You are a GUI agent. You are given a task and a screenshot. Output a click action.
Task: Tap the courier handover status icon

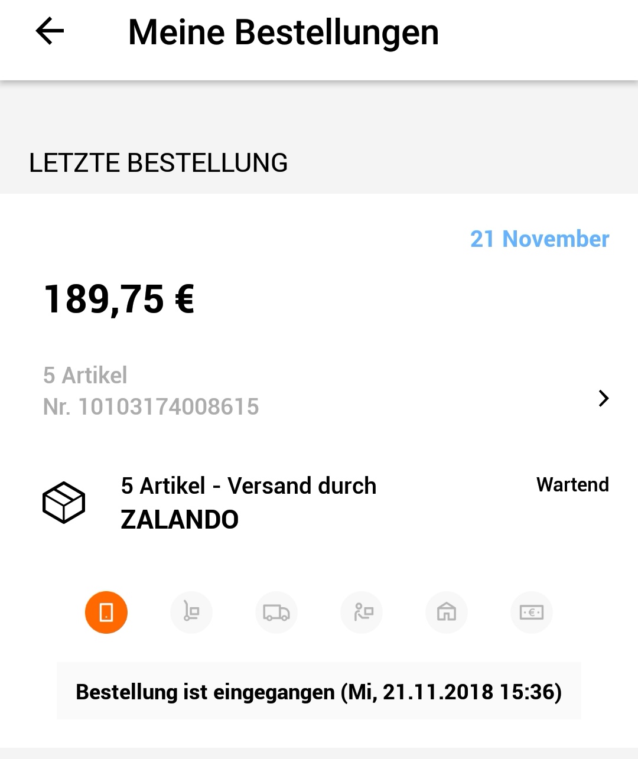[x=362, y=613]
